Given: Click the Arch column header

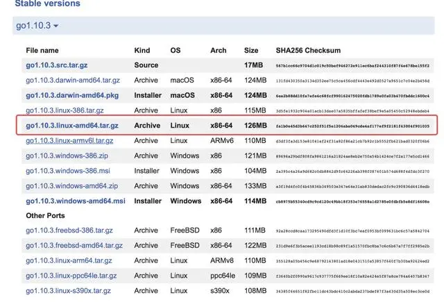Looking at the screenshot, I should [x=219, y=51].
